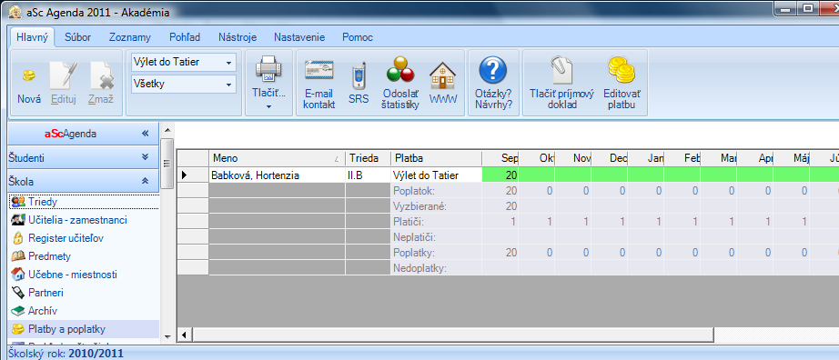Click the Výlet do Tatier payment cell

[x=436, y=175]
